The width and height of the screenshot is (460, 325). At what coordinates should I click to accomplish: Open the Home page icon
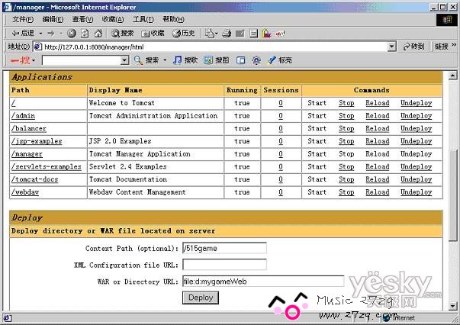point(98,34)
